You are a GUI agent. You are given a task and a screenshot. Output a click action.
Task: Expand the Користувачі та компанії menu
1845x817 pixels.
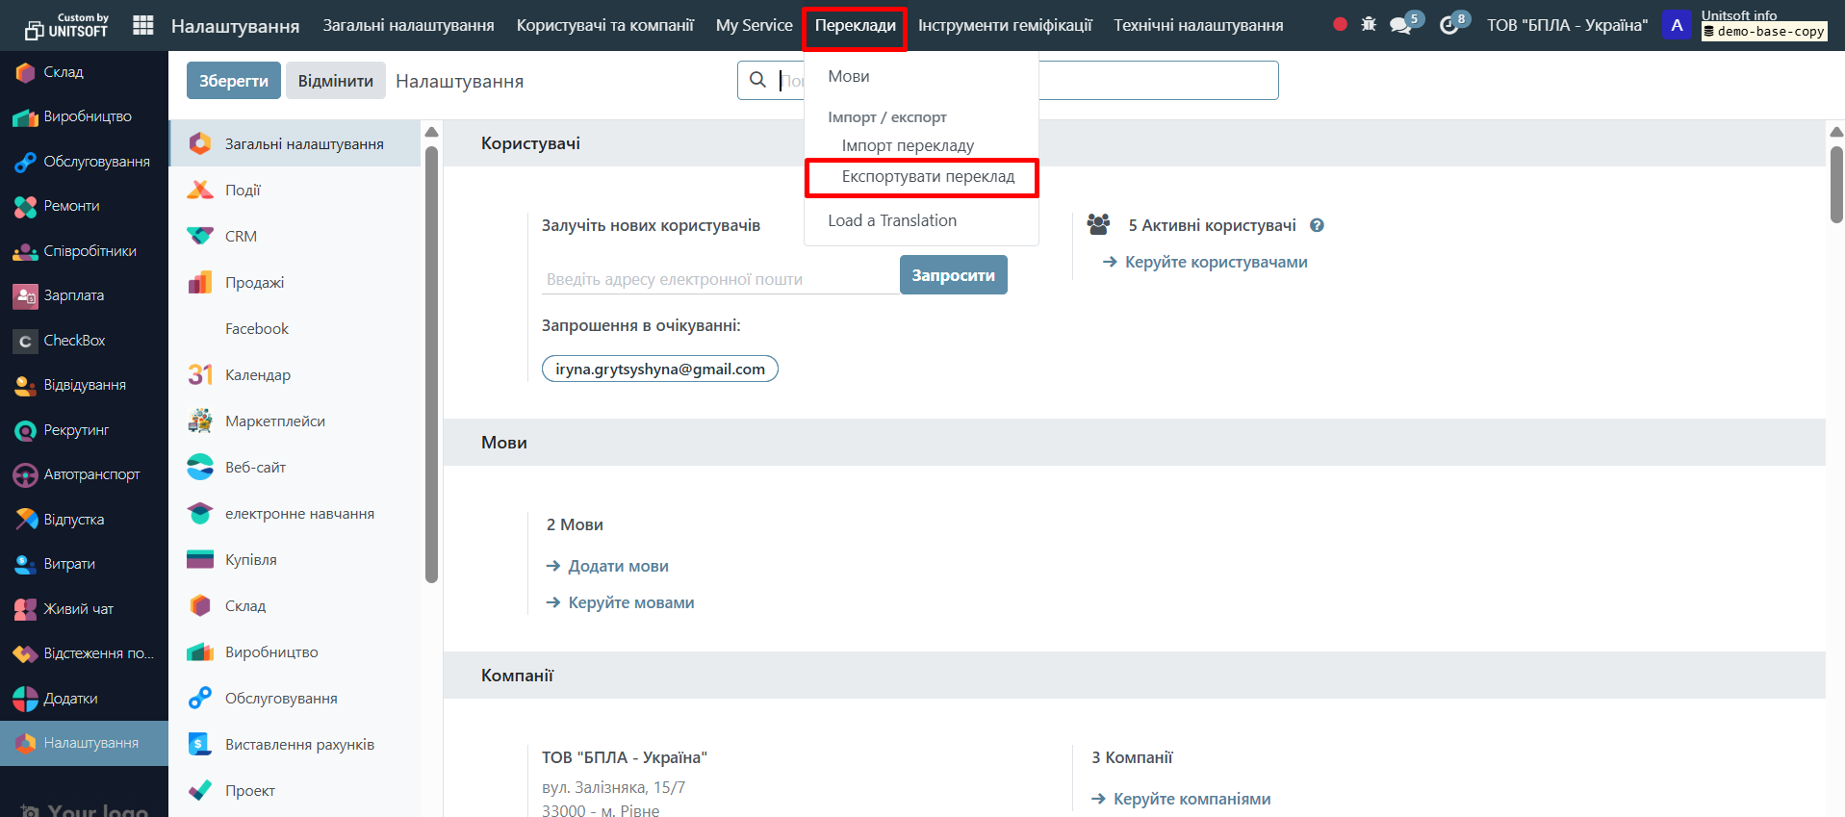click(x=604, y=25)
